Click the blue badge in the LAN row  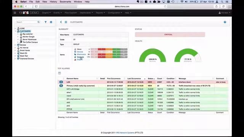[x=61, y=82]
